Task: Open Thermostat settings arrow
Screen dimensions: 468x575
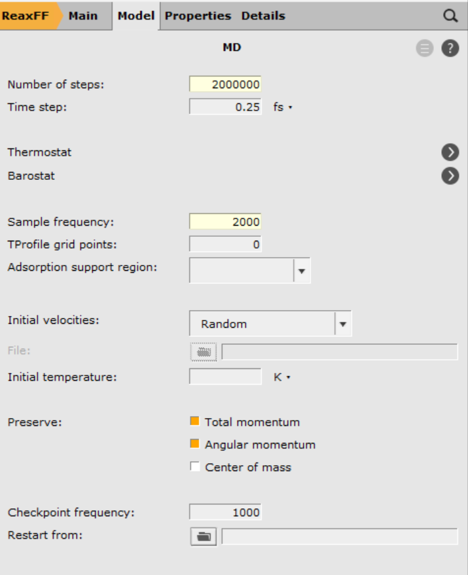Action: pyautogui.click(x=450, y=152)
